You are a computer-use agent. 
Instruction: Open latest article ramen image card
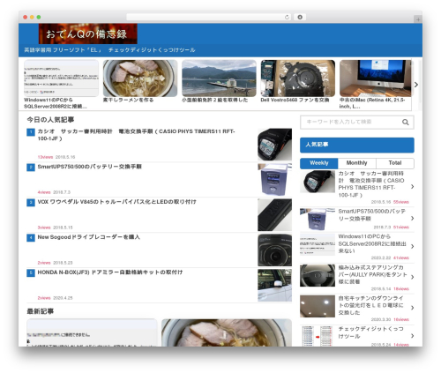tap(227, 332)
